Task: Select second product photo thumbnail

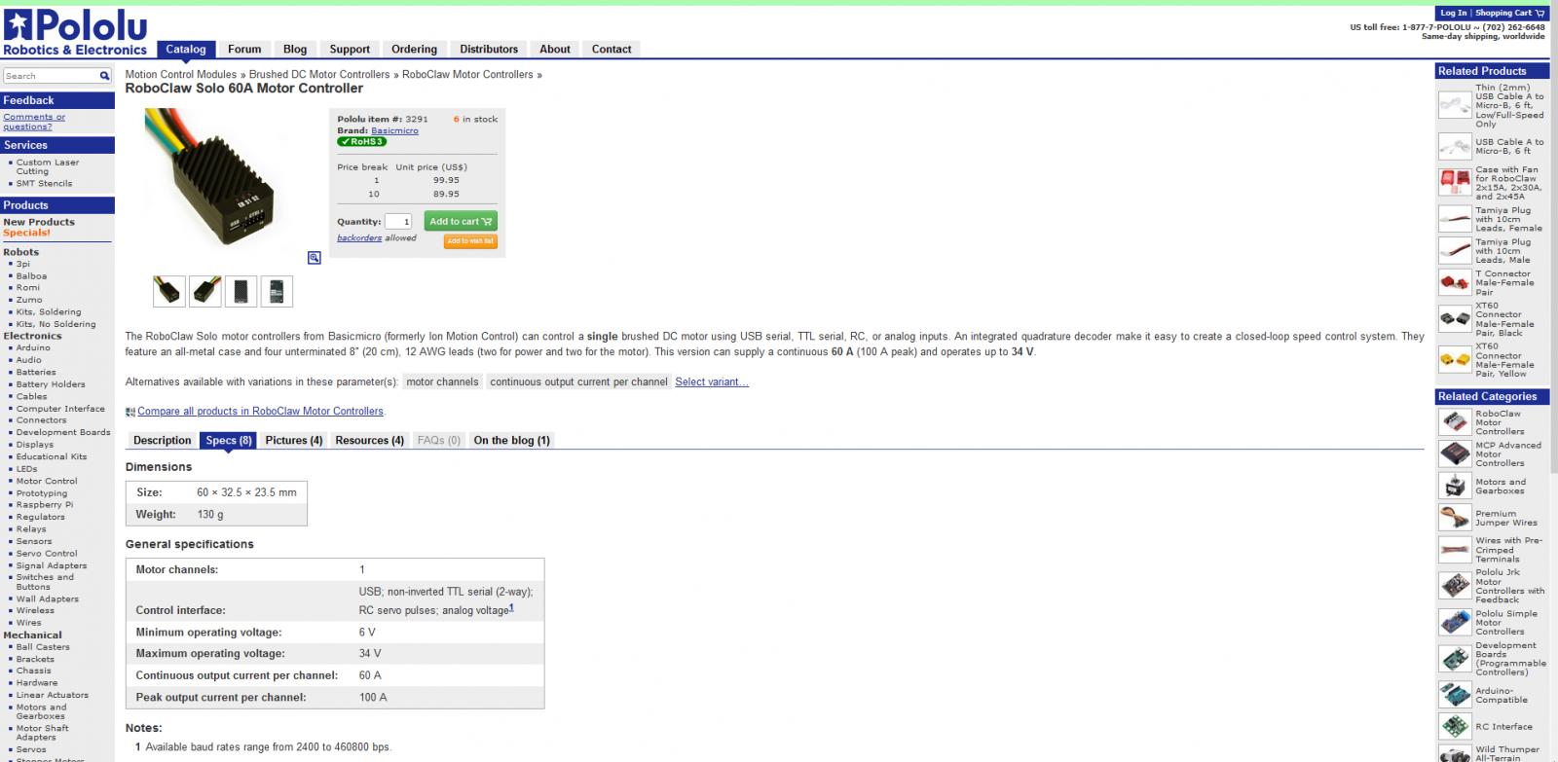Action: click(x=205, y=291)
